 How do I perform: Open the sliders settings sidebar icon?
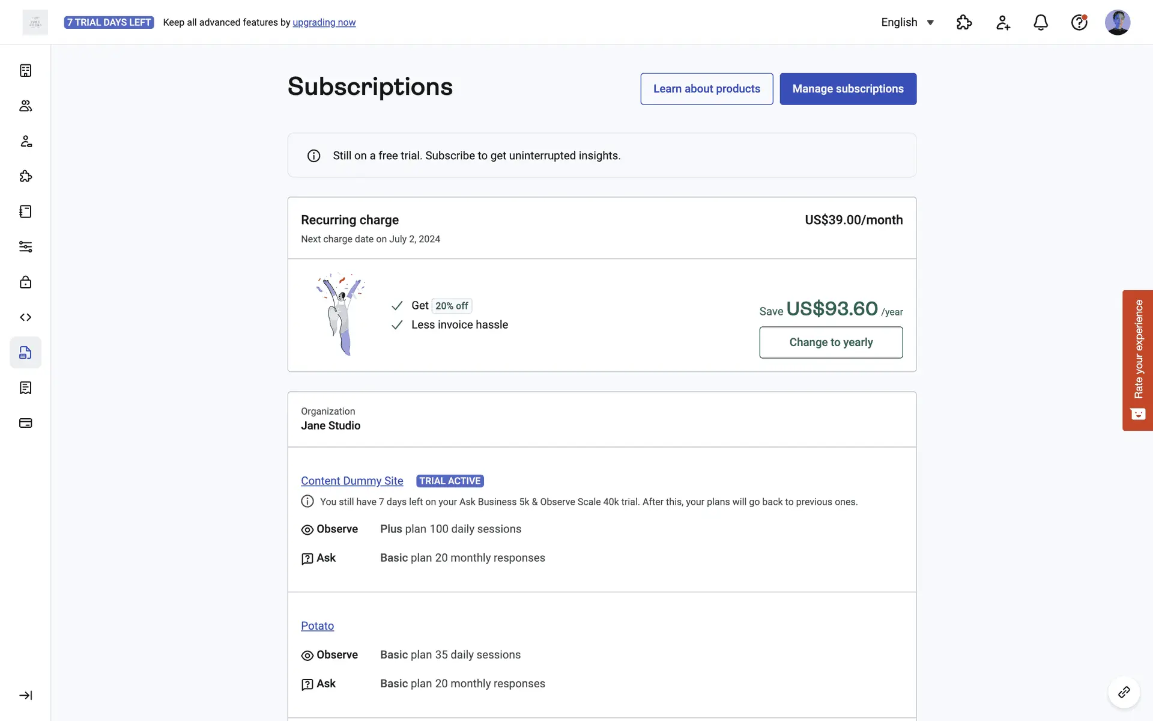point(26,247)
